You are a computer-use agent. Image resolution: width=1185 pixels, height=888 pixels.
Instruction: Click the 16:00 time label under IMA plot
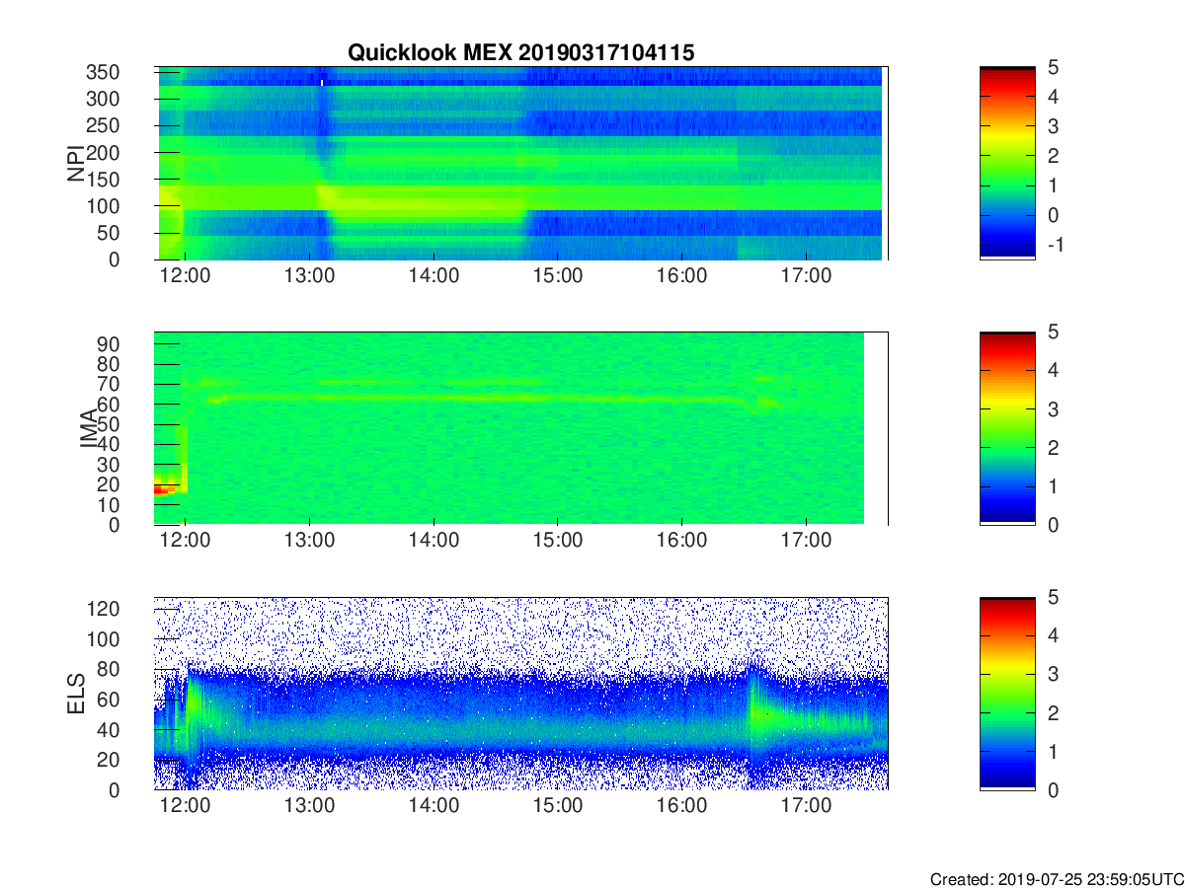pos(681,543)
